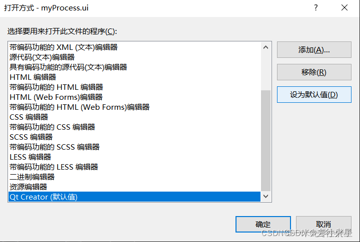
Task: Choose 带编码功能的 XML (文本)编辑器
Action: tap(134, 47)
